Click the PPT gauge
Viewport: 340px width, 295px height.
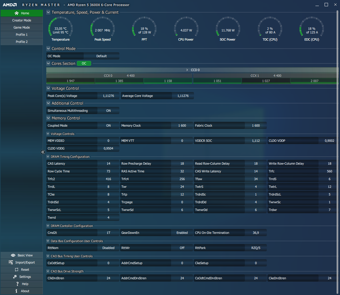144,29
